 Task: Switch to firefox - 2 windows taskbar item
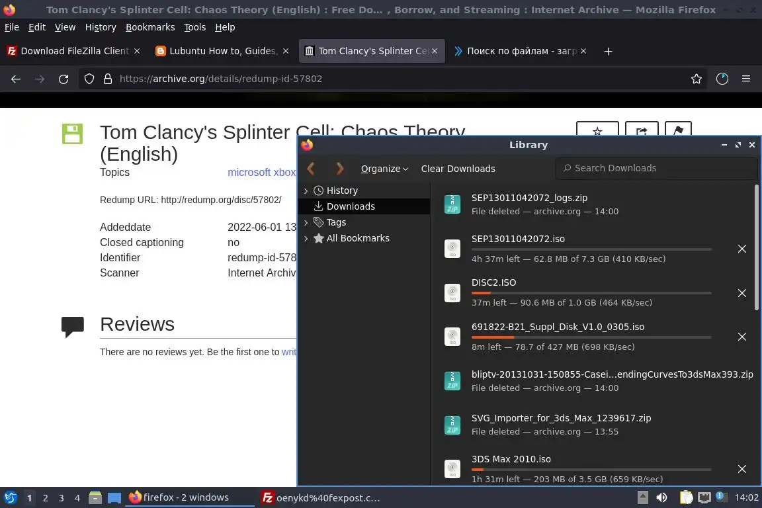[190, 498]
